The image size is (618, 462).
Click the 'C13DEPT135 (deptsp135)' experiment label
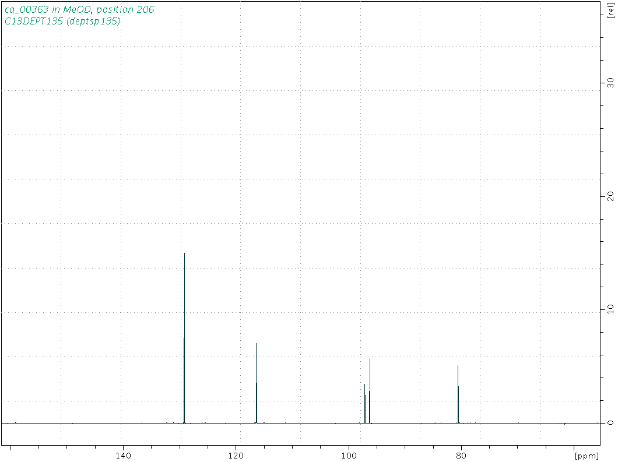(x=62, y=22)
